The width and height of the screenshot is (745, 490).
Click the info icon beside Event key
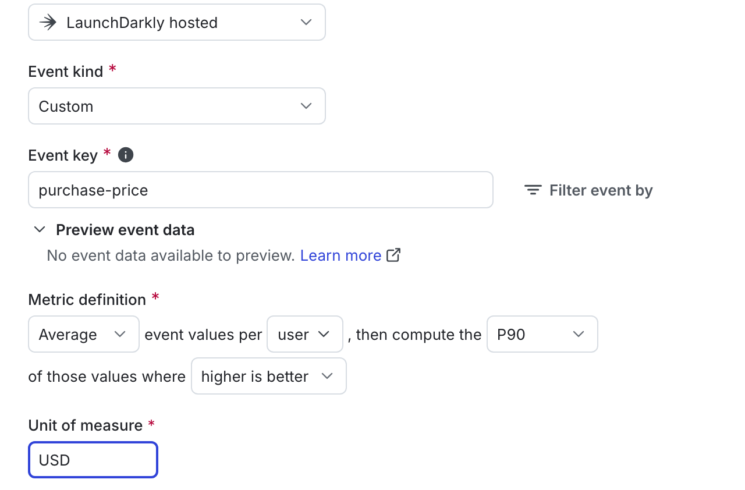(126, 155)
